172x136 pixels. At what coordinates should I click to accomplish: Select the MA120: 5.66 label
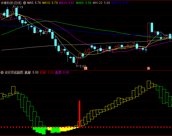[101, 3]
